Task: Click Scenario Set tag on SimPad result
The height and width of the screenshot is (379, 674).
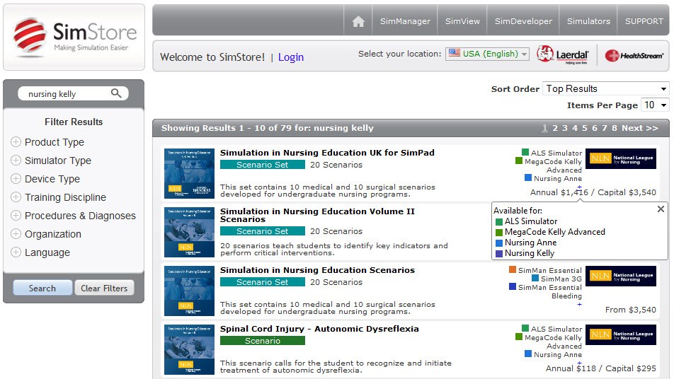Action: (x=262, y=165)
